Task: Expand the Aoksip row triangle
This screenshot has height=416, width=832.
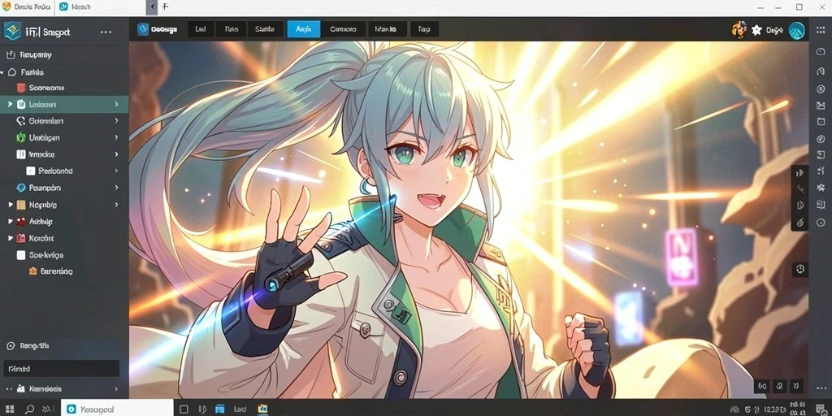Action: click(x=10, y=221)
